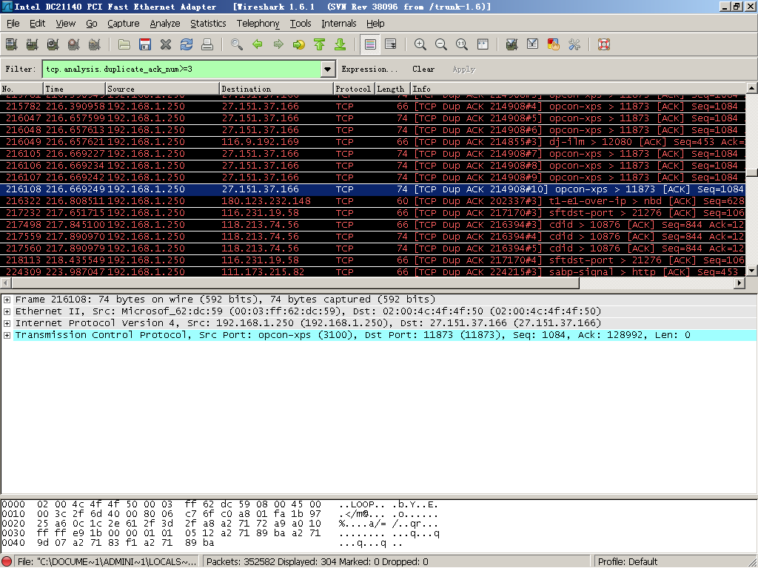This screenshot has width=758, height=568.
Task: Open the Statistics menu
Action: coord(208,23)
